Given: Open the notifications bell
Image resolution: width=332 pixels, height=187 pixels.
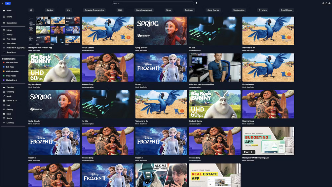Looking at the screenshot, I should coord(326,3).
